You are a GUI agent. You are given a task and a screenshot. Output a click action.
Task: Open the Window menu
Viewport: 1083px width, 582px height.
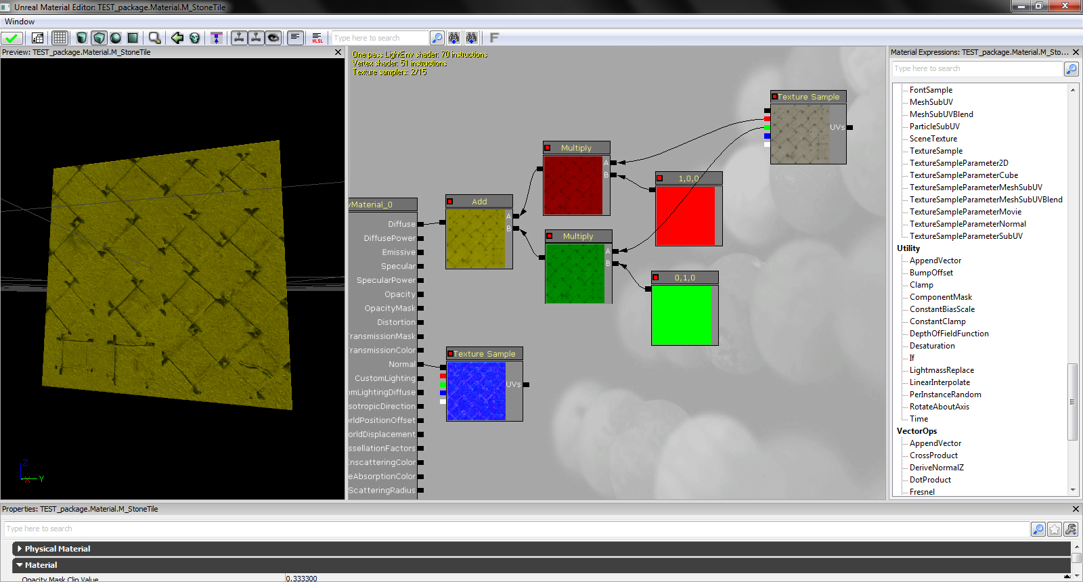(20, 22)
